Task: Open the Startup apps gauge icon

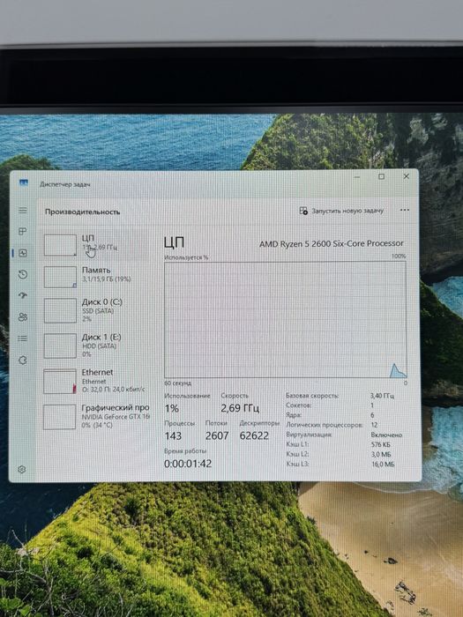Action: 23,295
